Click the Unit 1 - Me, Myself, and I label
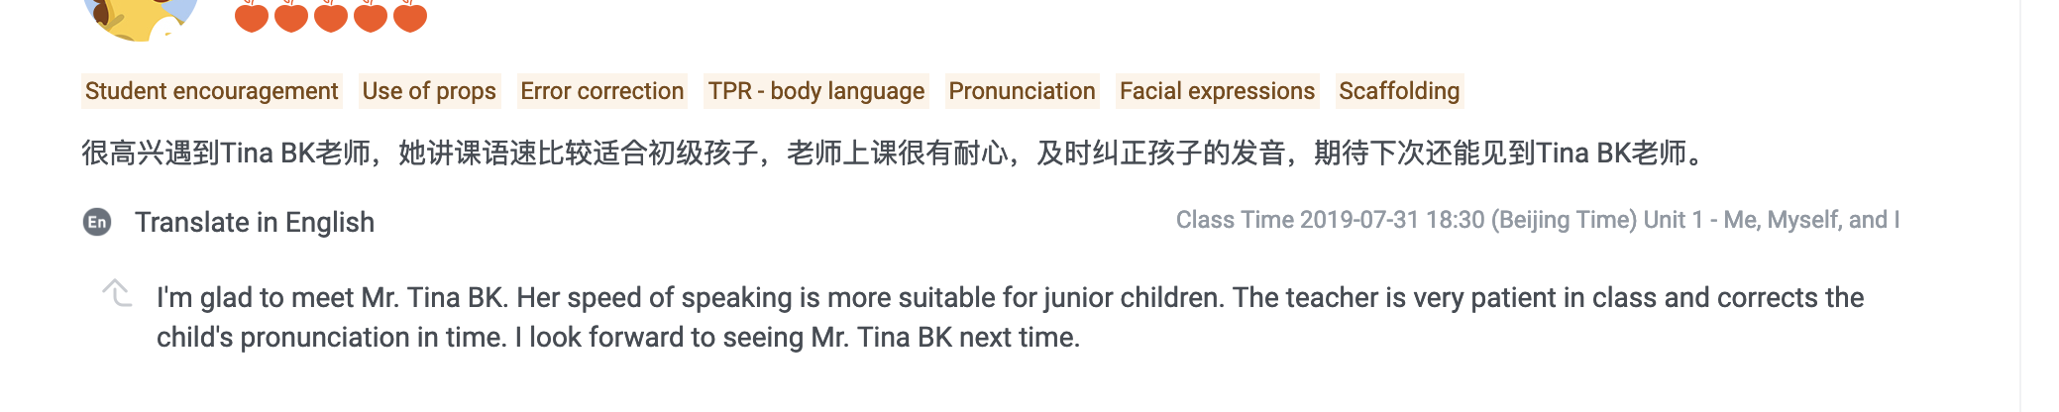Viewport: 2059px width, 412px height. [x=1771, y=220]
